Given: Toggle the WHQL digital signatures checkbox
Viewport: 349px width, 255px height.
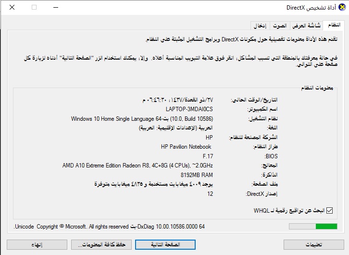Looking at the screenshot, I should tap(329, 210).
